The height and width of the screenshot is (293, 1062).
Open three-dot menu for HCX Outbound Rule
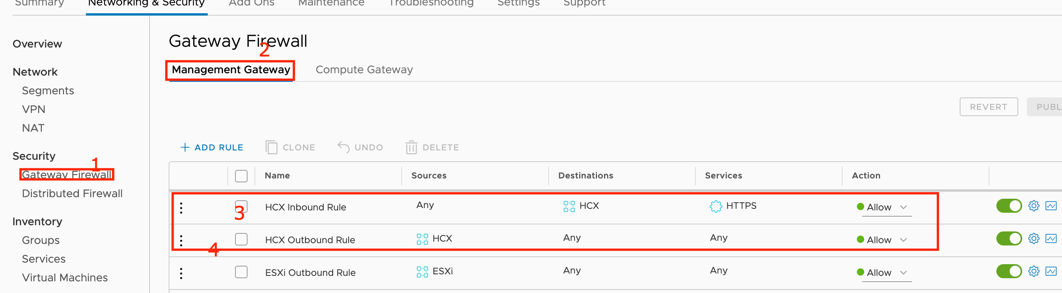[181, 240]
